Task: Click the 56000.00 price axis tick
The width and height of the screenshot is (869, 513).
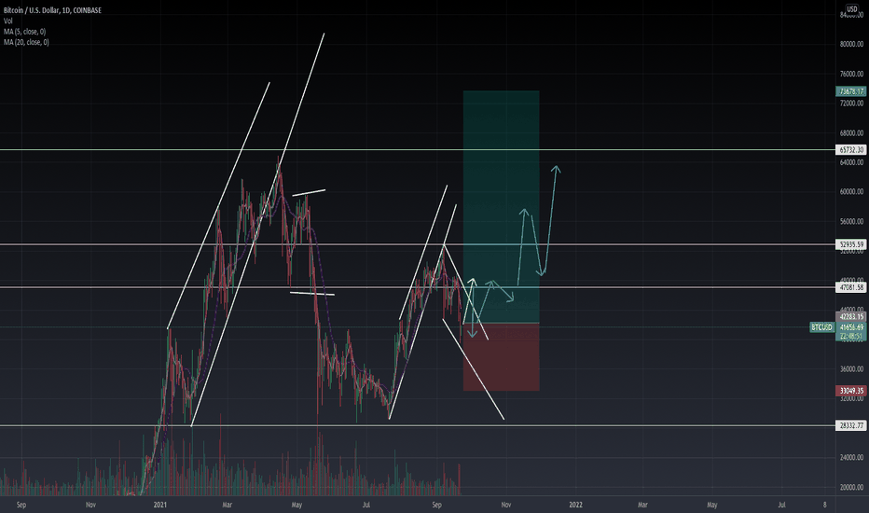Action: click(851, 221)
